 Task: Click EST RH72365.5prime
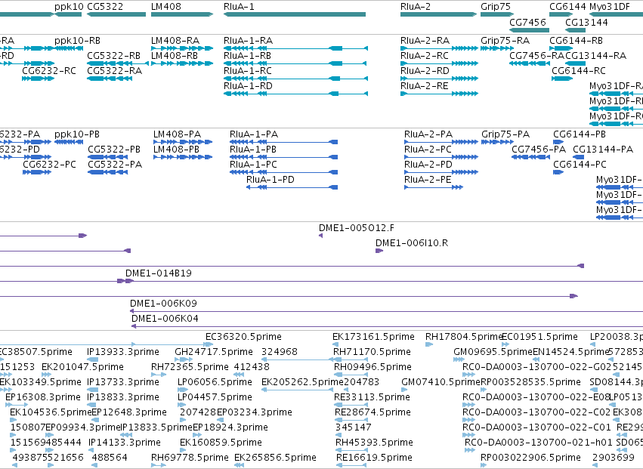(190, 367)
